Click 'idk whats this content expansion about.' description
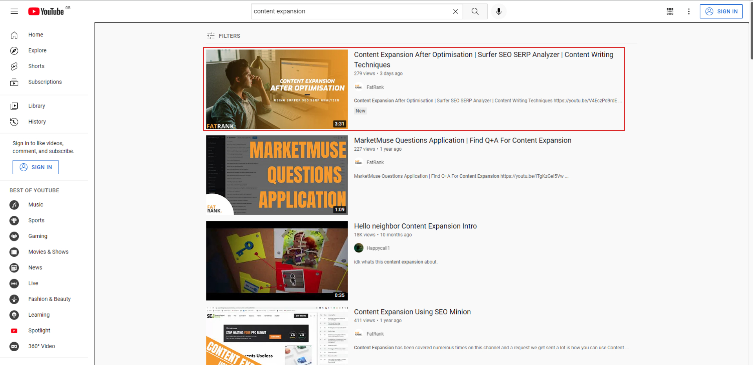Screen dimensions: 753x365 coord(396,262)
